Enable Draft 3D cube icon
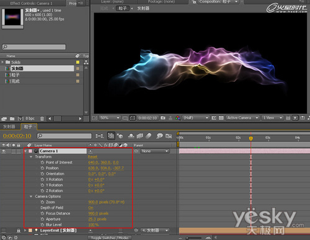The image size is (310, 240). click(x=120, y=136)
